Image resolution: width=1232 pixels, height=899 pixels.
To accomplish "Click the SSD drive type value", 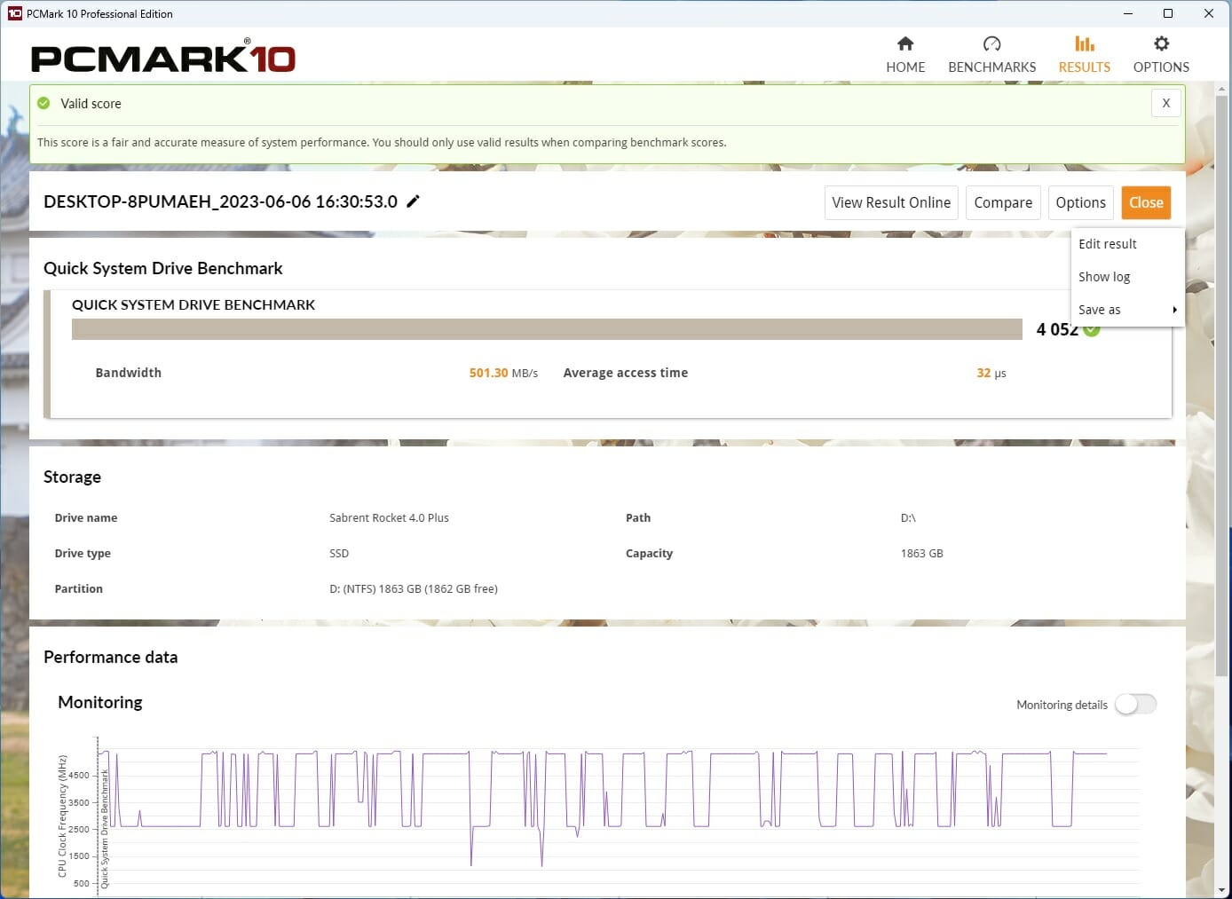I will click(x=339, y=553).
